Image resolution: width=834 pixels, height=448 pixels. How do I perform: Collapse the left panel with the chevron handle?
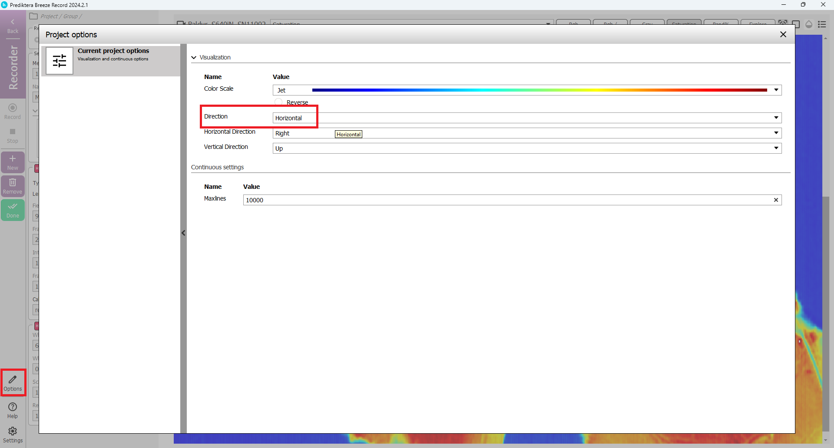[x=183, y=233]
